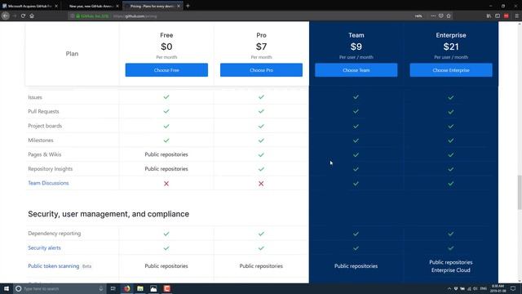Choose the Team plan
Screen dimensions: 522x294
(356, 70)
